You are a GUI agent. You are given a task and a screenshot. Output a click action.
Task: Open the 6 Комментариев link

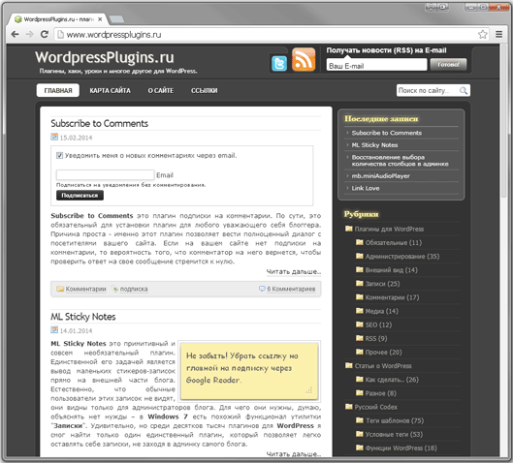click(291, 289)
